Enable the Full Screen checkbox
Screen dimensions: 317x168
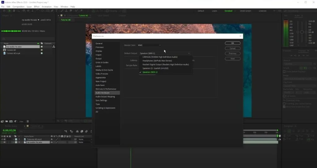pos(284,96)
